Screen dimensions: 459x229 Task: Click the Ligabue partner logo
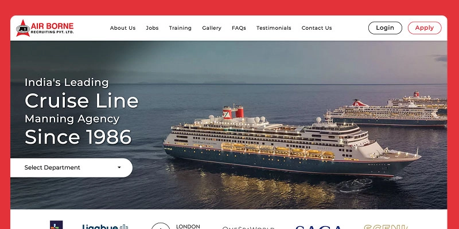[105, 226]
